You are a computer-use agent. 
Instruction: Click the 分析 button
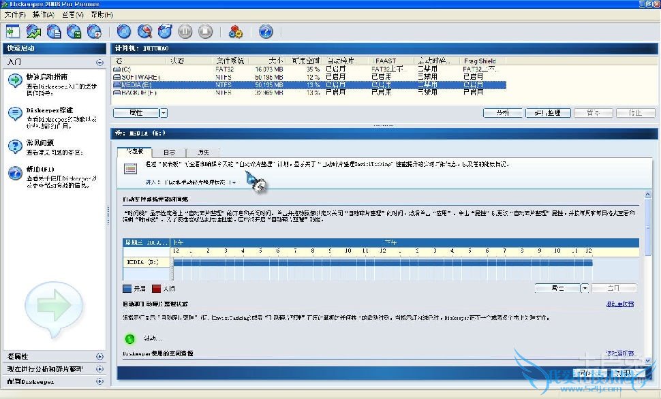tap(502, 113)
